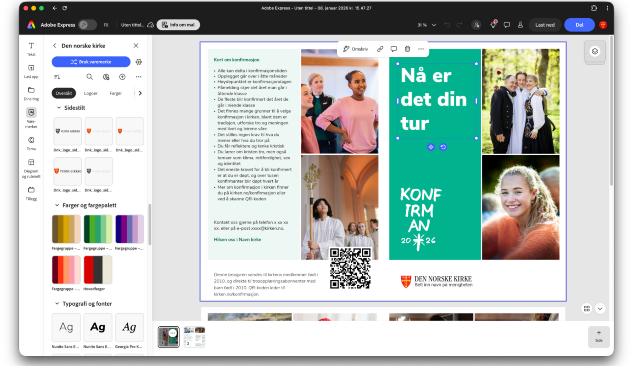Click the Last ned button
Viewport: 633px width, 366px height.
(545, 25)
